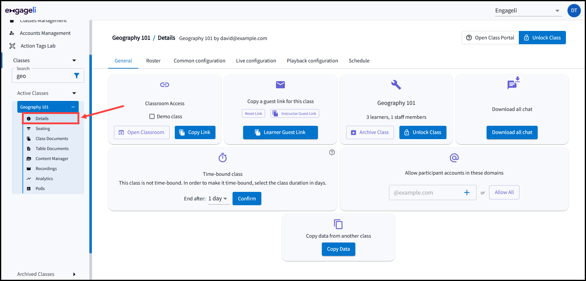Click the @example.com domain input field
This screenshot has height=281, width=586.
click(x=426, y=192)
